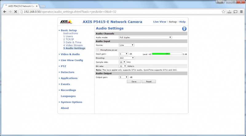
Task: Click the Audio Channels section header
Action: (x=141, y=33)
